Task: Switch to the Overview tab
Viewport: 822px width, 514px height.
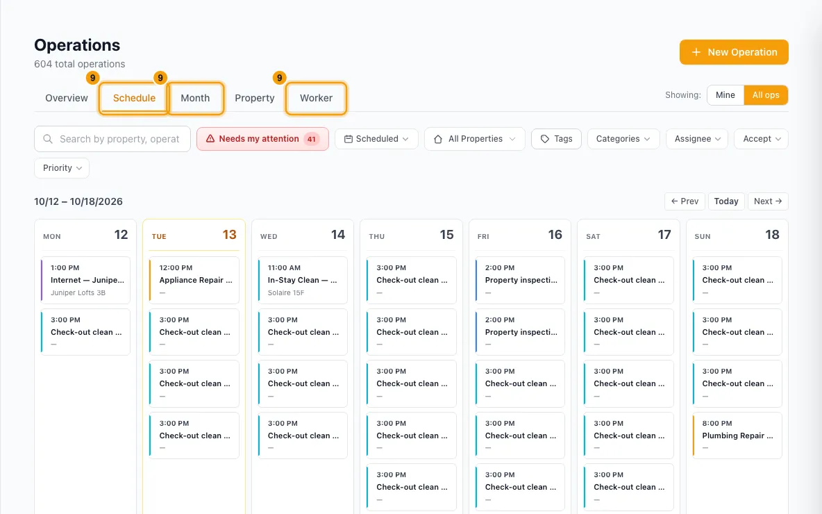Action: tap(67, 98)
